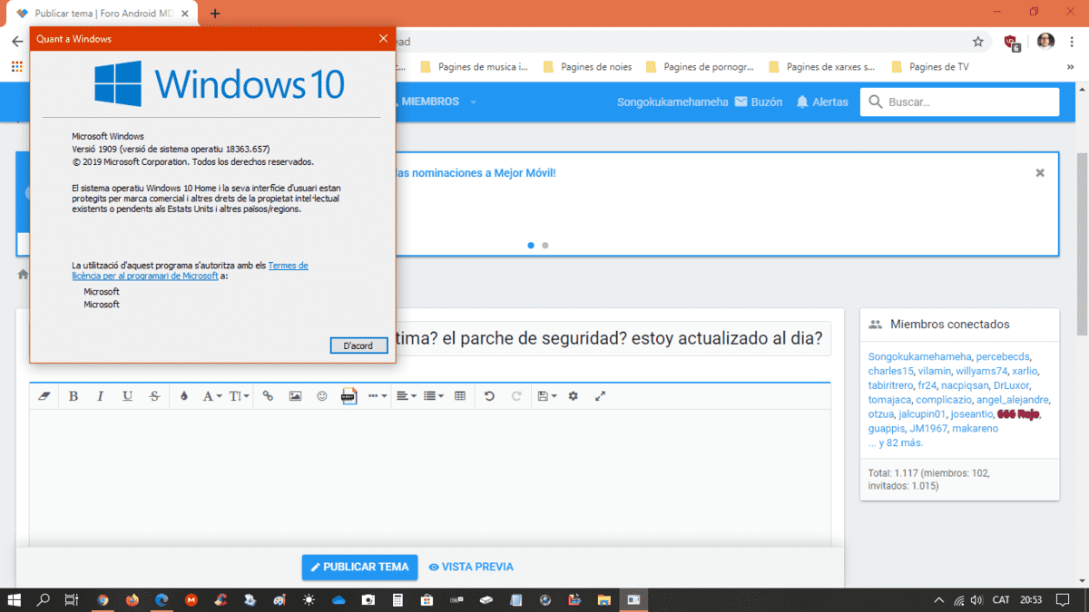Open the MIEMBROS navigation menu

[x=430, y=102]
